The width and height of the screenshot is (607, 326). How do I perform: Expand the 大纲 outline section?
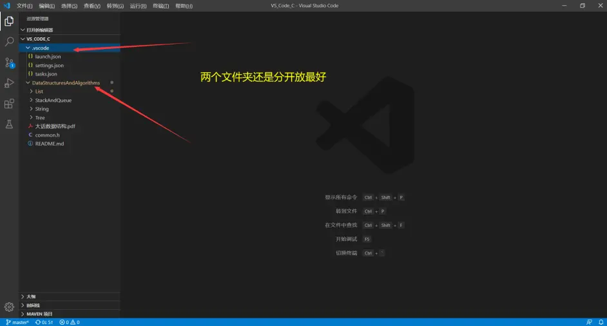31,296
